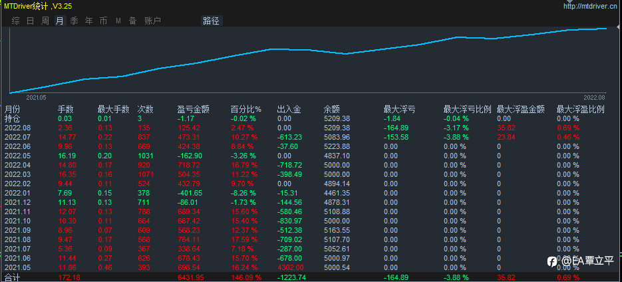Select the 持仓 row label
The width and height of the screenshot is (622, 282).
coord(12,118)
